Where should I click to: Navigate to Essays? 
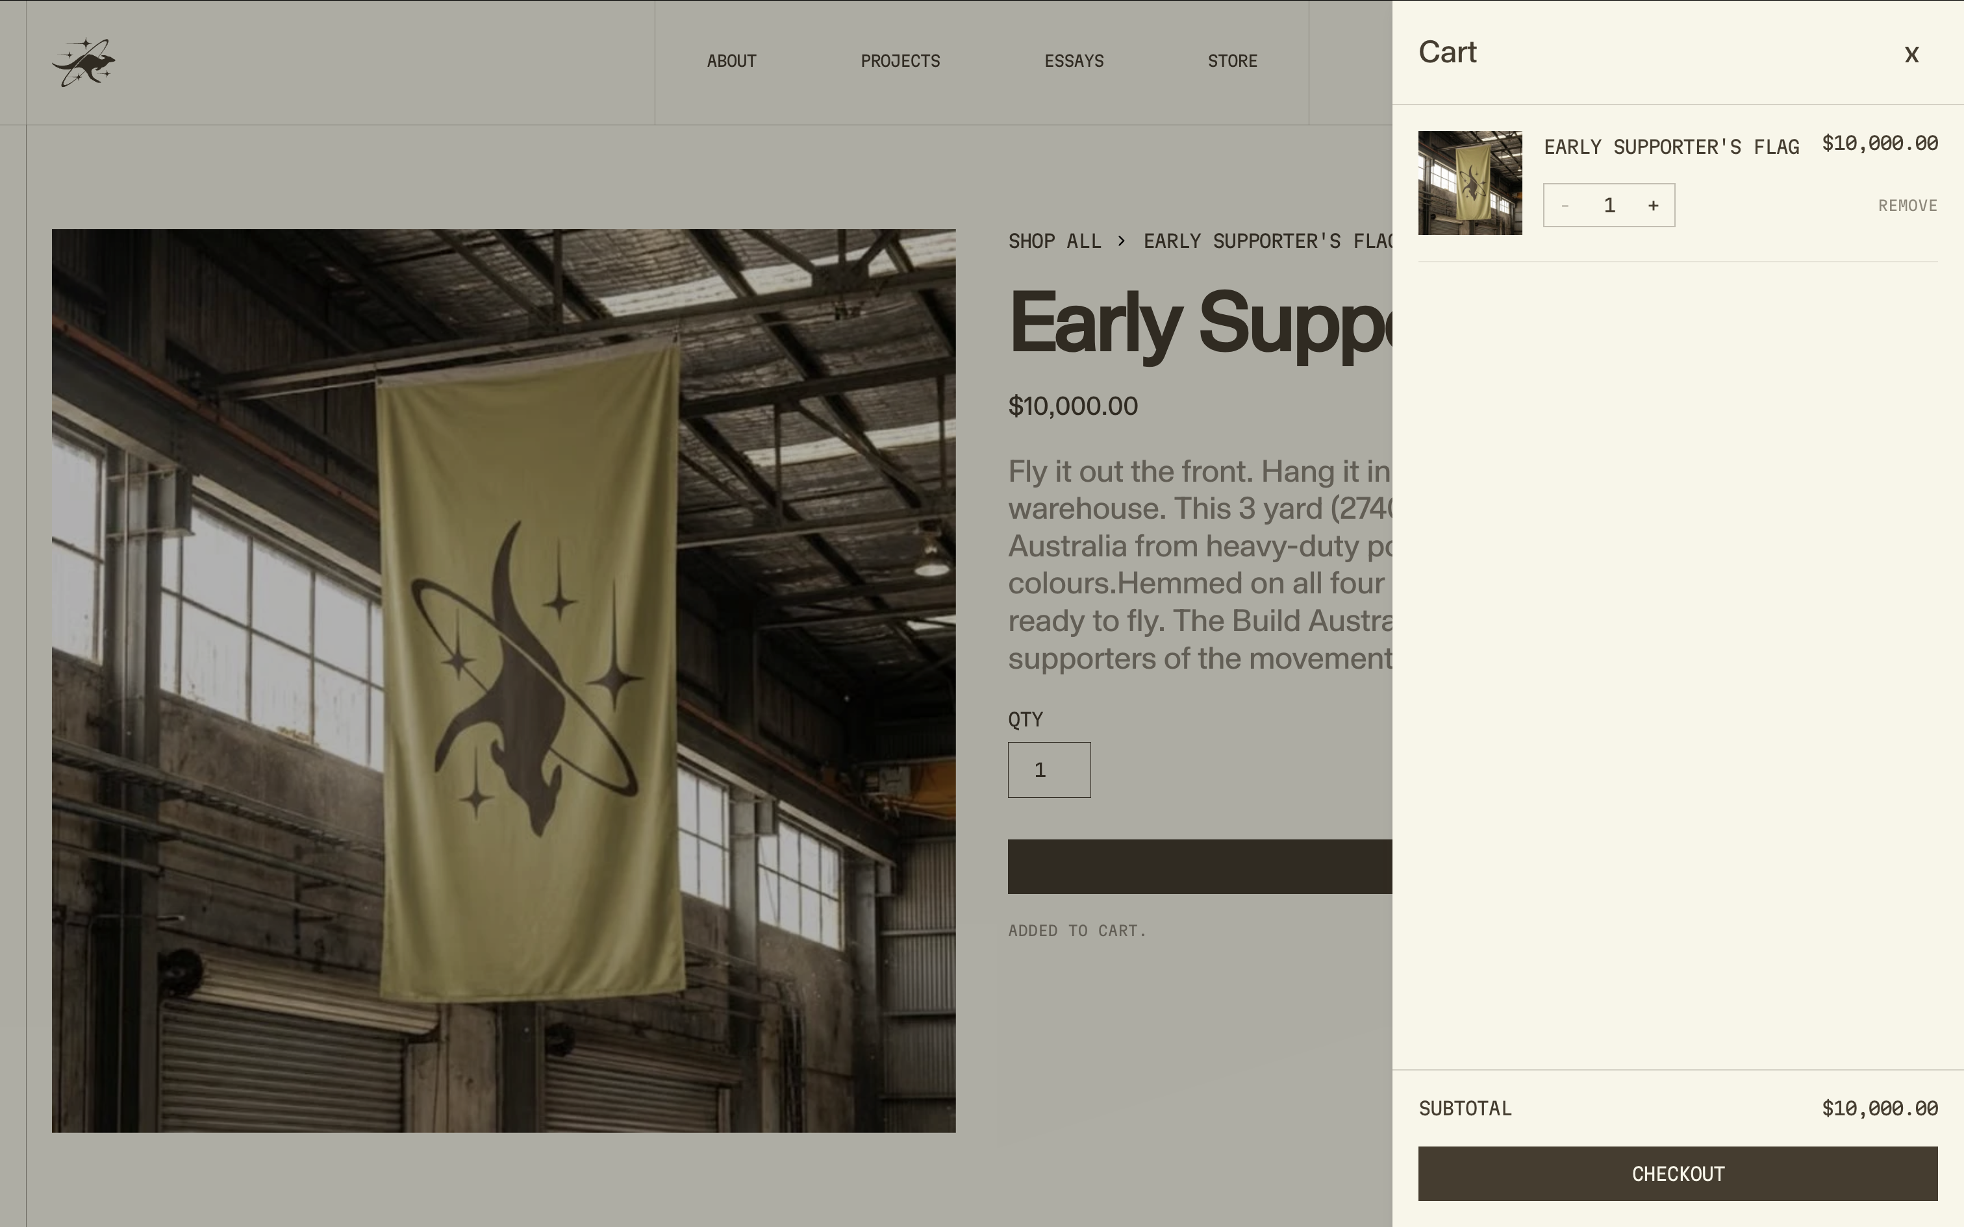pyautogui.click(x=1074, y=61)
